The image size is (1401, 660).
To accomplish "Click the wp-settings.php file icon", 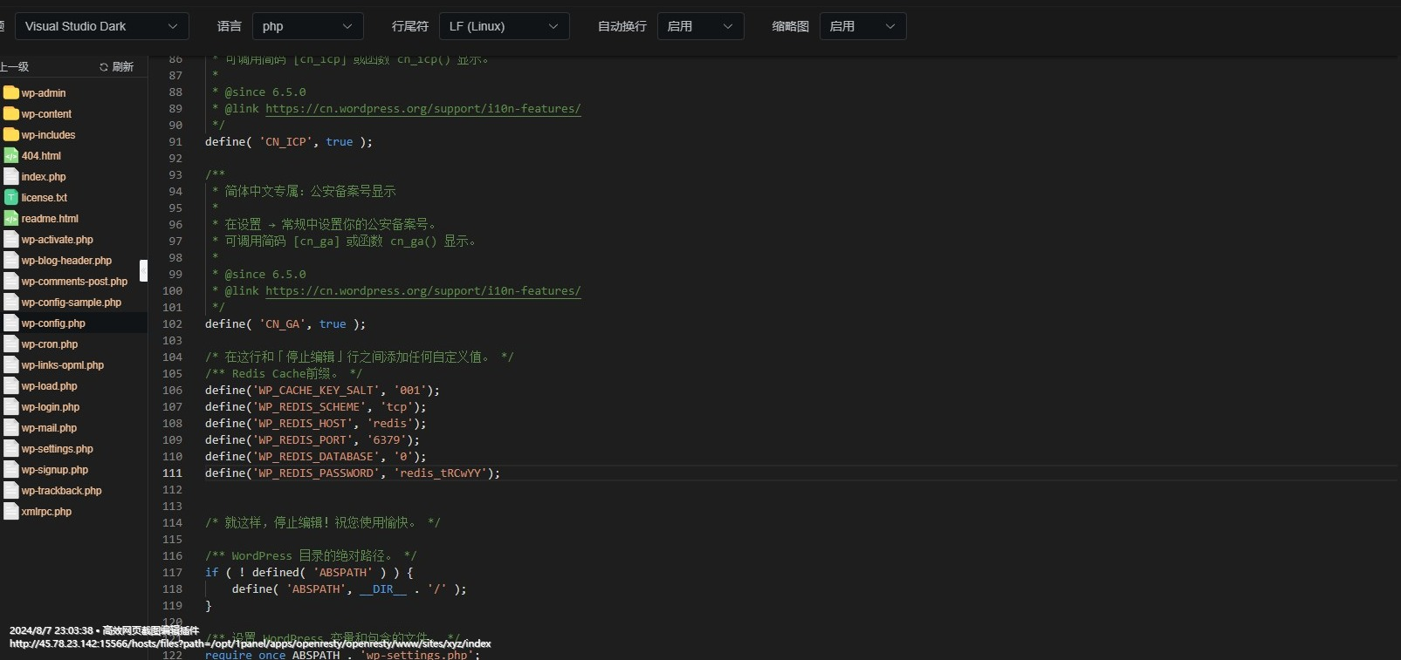I will coord(11,448).
